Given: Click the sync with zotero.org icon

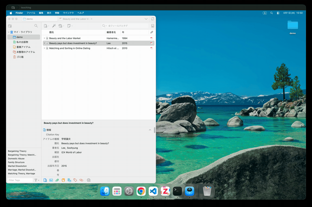Looking at the screenshot, I should coord(153,19).
